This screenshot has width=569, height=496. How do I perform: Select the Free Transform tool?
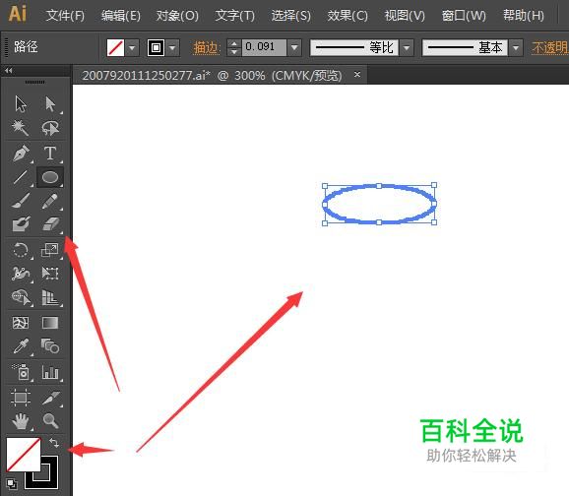coord(50,274)
